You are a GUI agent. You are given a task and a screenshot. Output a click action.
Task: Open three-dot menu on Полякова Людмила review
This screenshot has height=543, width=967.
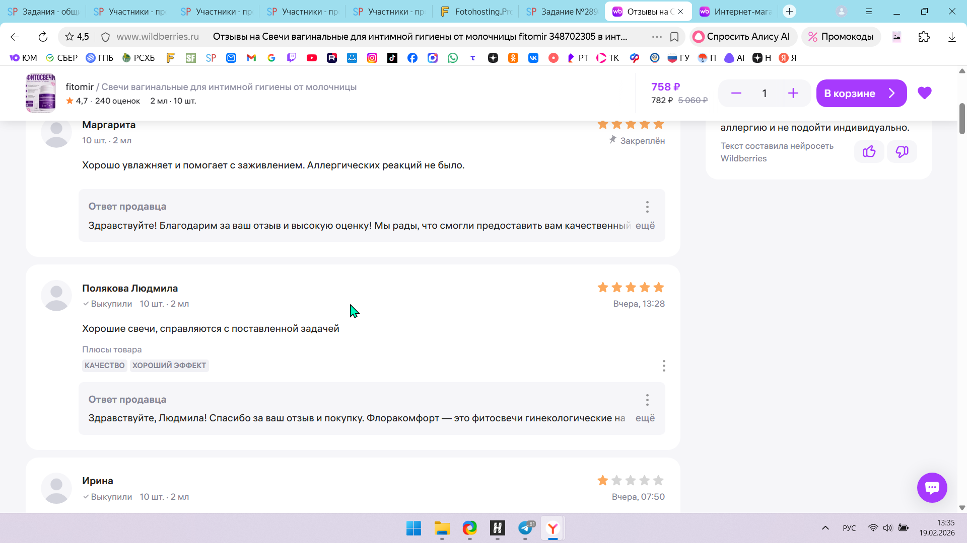663,366
